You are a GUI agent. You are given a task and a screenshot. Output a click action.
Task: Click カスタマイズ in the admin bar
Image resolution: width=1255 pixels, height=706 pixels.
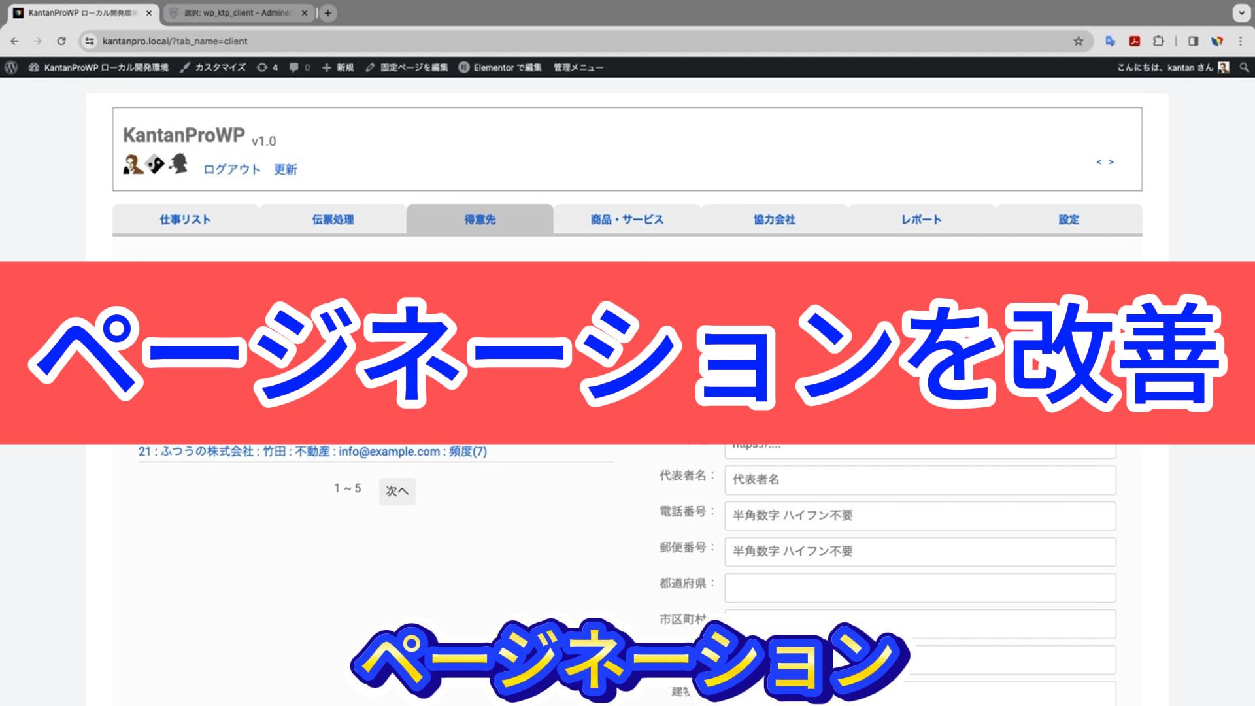coord(213,67)
